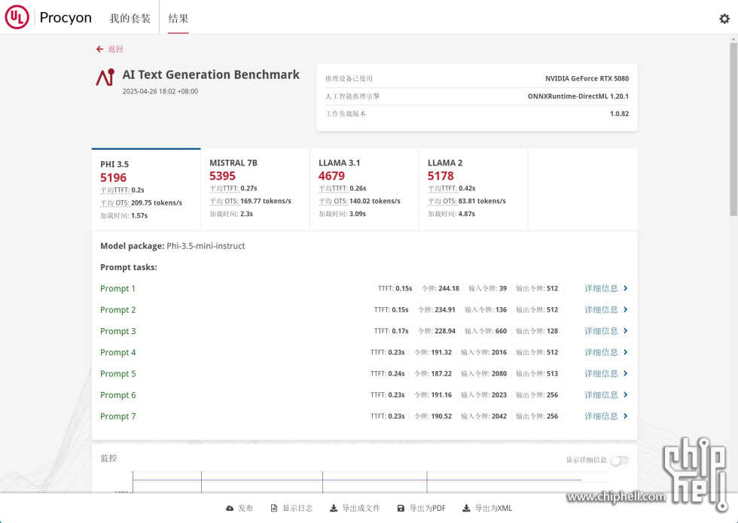The height and width of the screenshot is (523, 738).
Task: Open 详细信息 for Prompt 2
Action: pyautogui.click(x=601, y=309)
